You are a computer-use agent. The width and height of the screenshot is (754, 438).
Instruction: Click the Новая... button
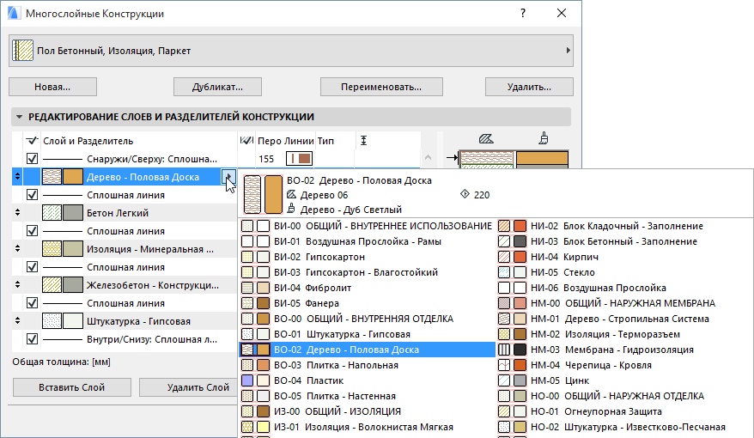52,87
